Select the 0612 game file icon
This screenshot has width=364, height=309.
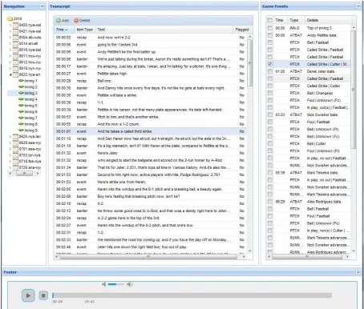[15, 62]
